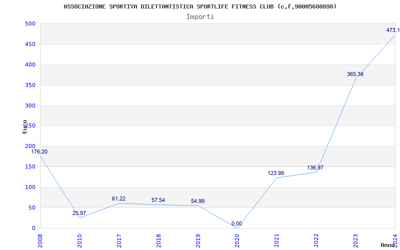The width and height of the screenshot is (400, 250).
Task: Click the 2020 x-axis year label
Action: [x=237, y=240]
